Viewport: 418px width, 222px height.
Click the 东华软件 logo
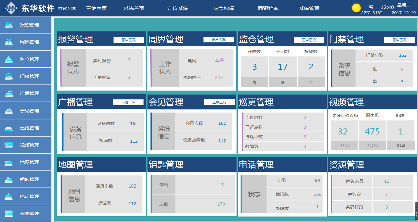tap(28, 8)
